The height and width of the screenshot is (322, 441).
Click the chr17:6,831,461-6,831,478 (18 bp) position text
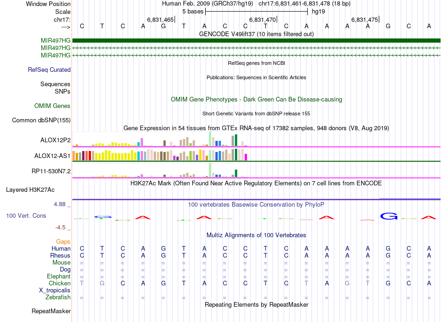pyautogui.click(x=305, y=4)
